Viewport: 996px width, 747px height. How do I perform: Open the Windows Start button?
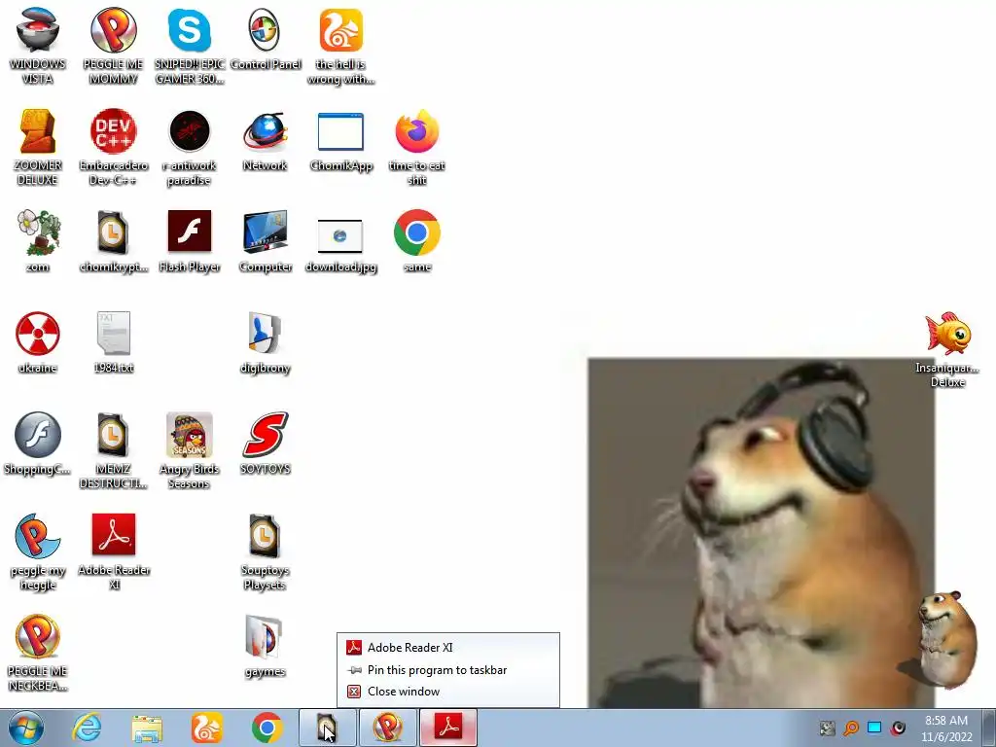pyautogui.click(x=26, y=728)
